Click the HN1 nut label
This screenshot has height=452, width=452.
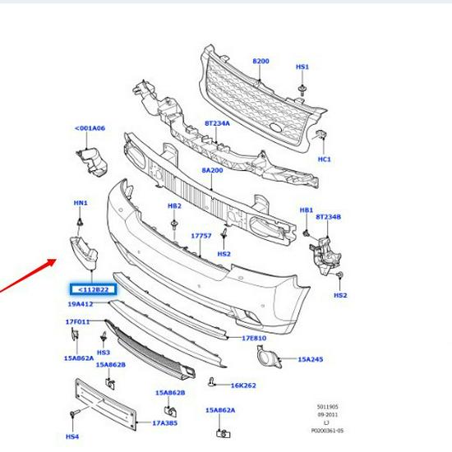tap(81, 203)
